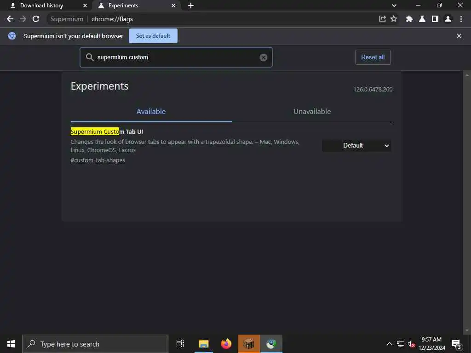Close the Experiments tab
The image size is (471, 353).
pyautogui.click(x=173, y=6)
